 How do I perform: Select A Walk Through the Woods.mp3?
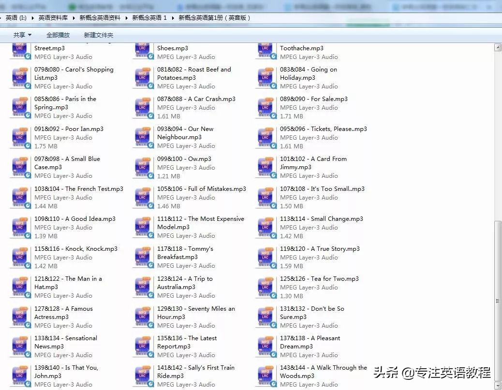click(324, 372)
